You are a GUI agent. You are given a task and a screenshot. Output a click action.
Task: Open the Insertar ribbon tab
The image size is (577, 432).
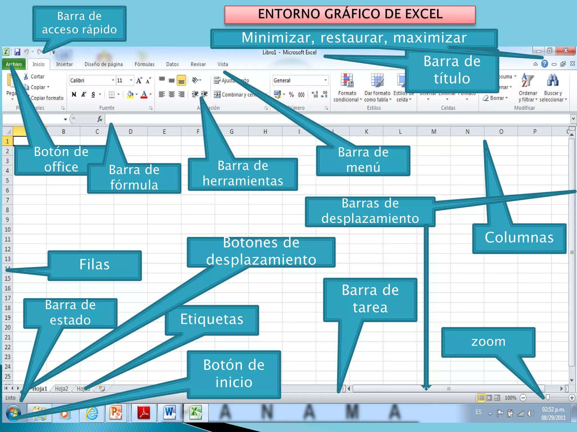click(x=64, y=64)
